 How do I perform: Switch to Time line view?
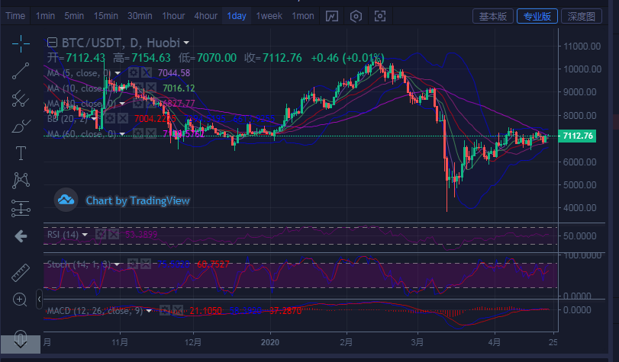15,16
